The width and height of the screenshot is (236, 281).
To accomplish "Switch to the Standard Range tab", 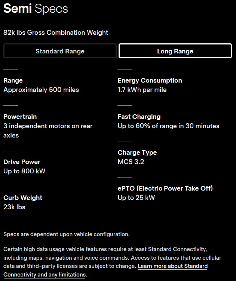I will click(x=60, y=51).
